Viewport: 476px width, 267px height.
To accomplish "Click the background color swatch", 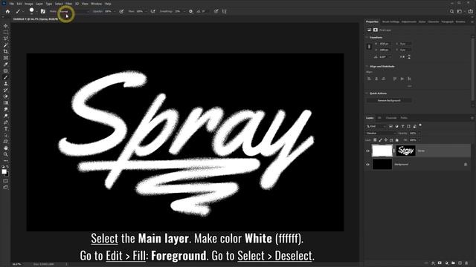I will point(7,174).
